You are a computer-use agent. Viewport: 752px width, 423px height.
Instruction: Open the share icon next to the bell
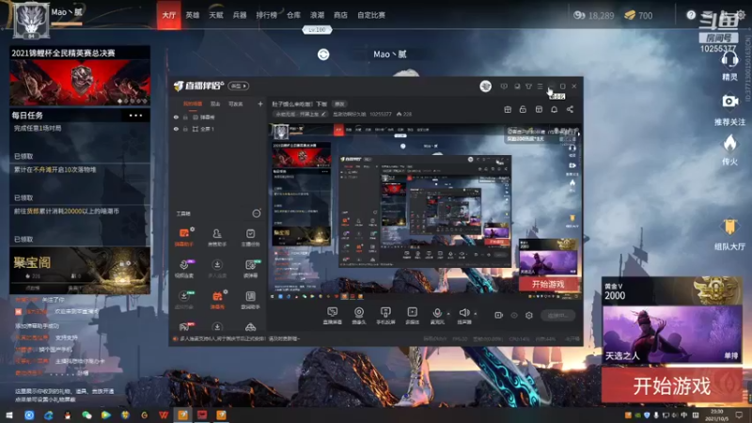pyautogui.click(x=570, y=110)
